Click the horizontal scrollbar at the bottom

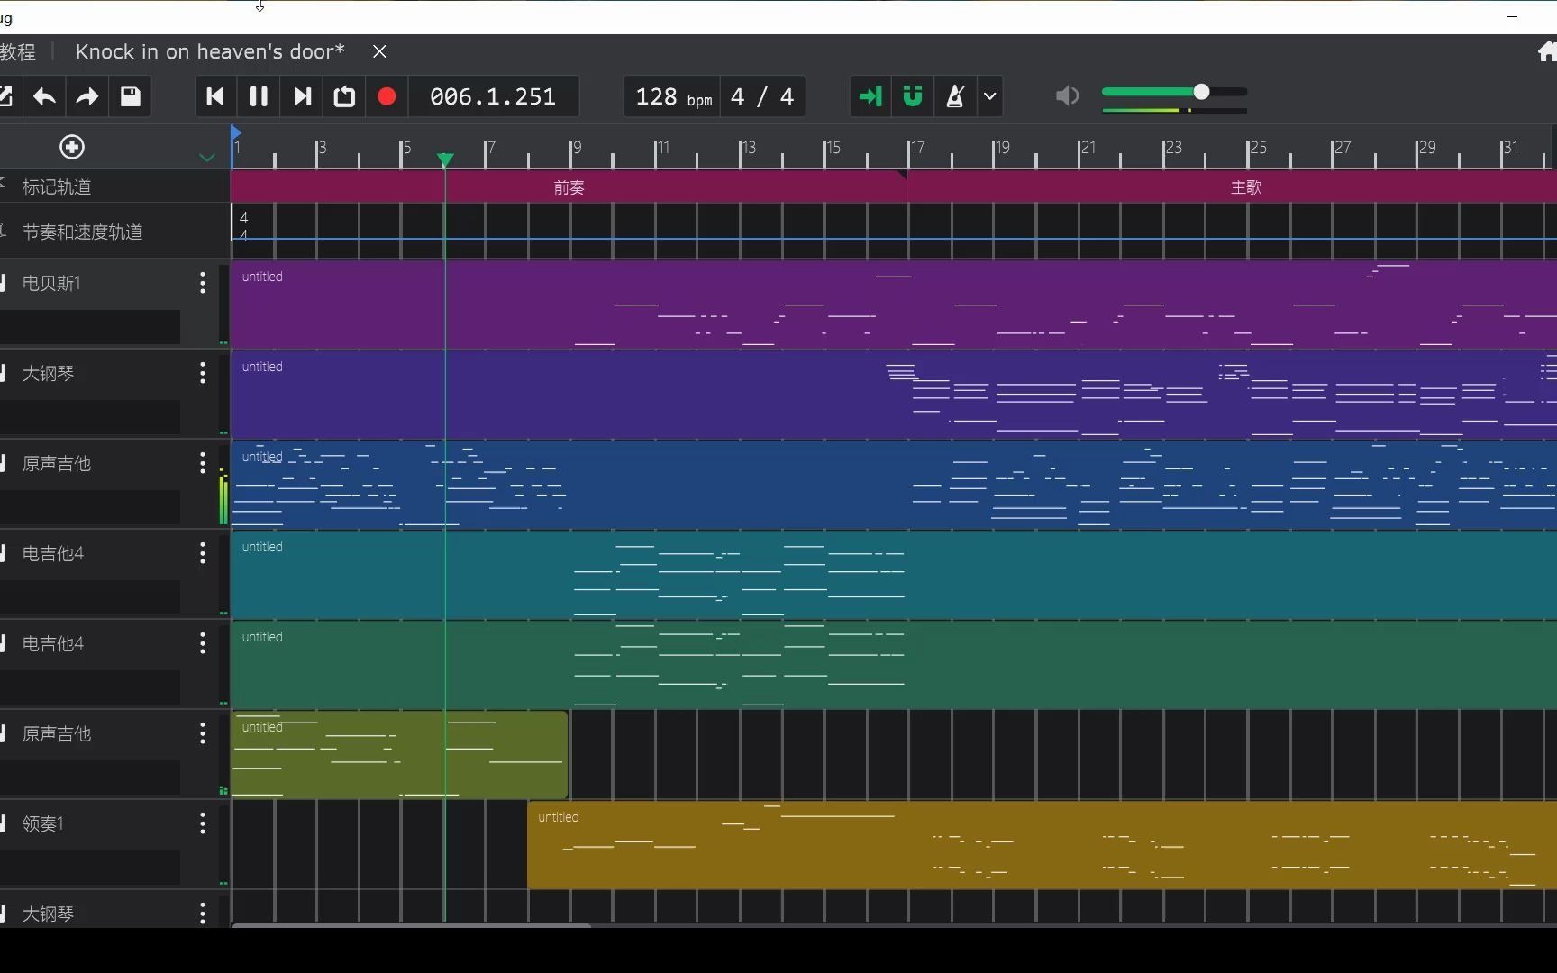point(411,924)
